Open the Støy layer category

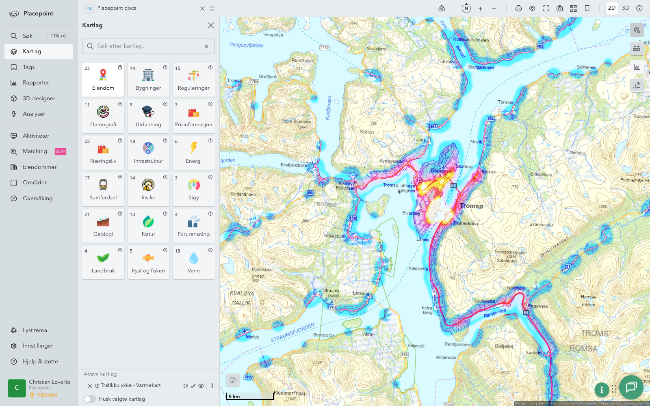pos(194,189)
